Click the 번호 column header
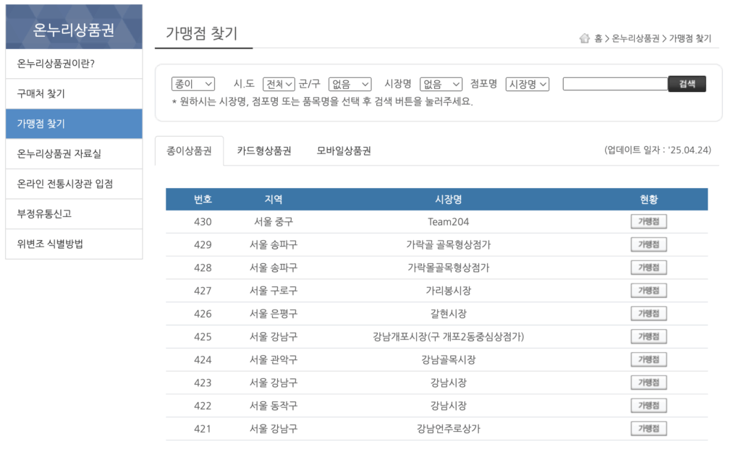 203,200
